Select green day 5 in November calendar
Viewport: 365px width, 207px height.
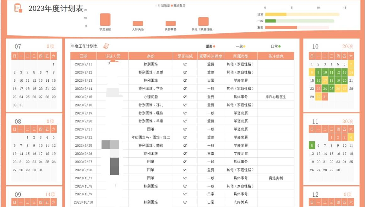click(312, 145)
